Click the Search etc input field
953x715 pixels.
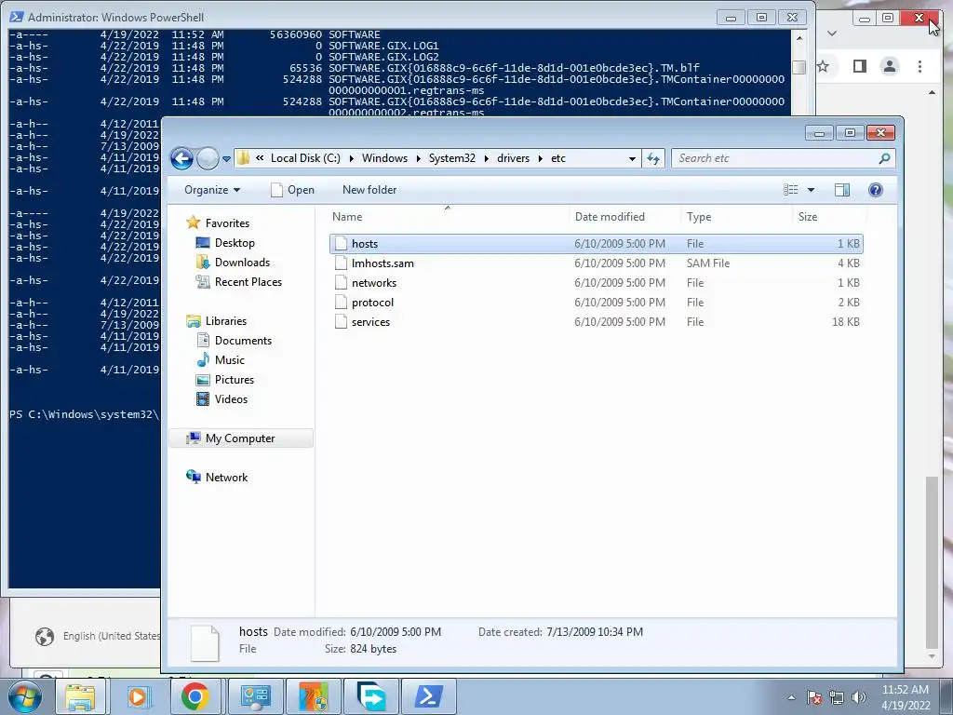point(775,158)
